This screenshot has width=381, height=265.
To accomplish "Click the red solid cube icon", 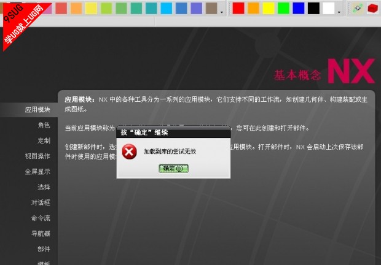I will 373,8.
